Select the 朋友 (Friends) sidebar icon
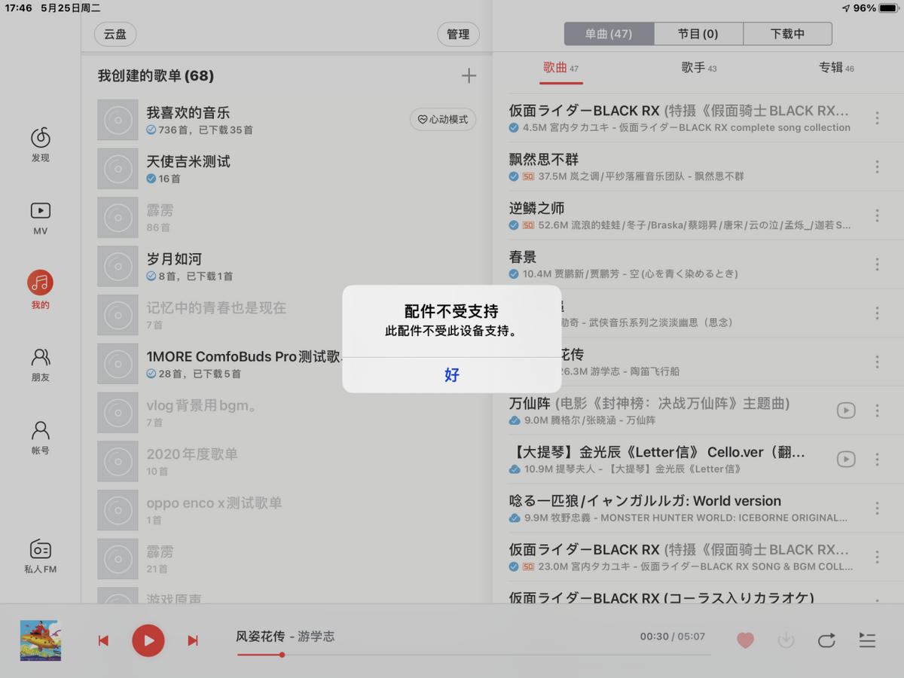This screenshot has width=904, height=678. click(x=40, y=363)
